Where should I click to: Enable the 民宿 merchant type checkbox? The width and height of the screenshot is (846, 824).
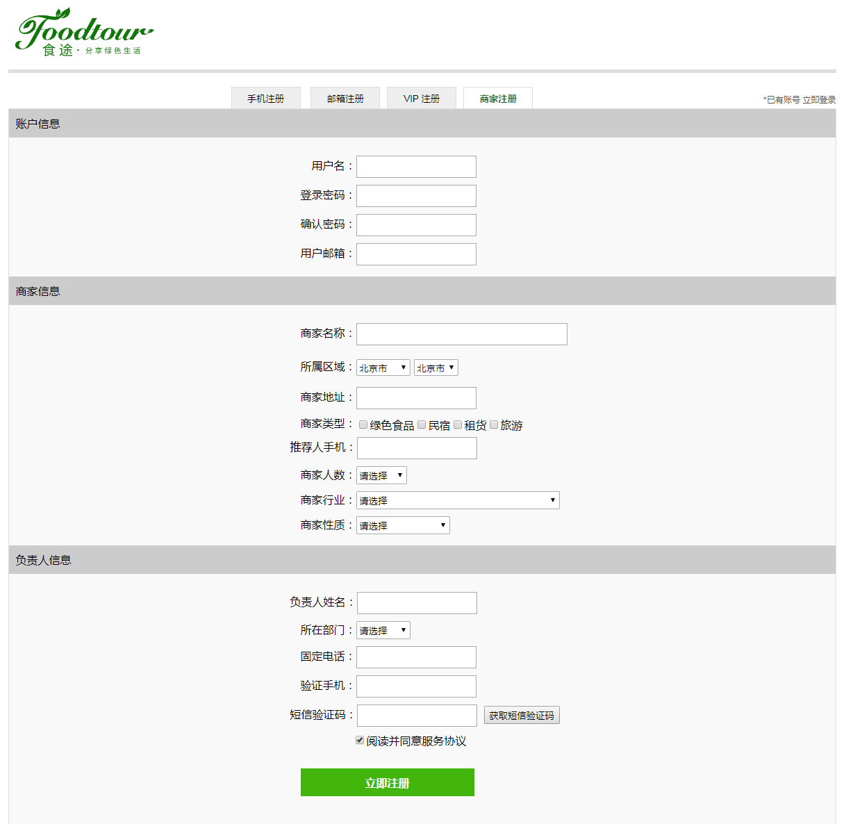[x=422, y=425]
